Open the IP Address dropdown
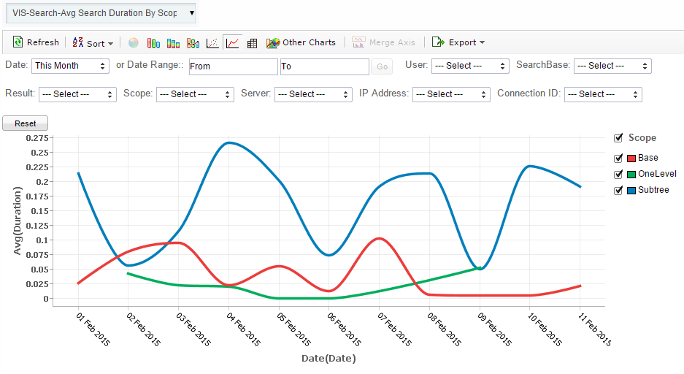Viewport: 684px width, 374px height. click(450, 94)
